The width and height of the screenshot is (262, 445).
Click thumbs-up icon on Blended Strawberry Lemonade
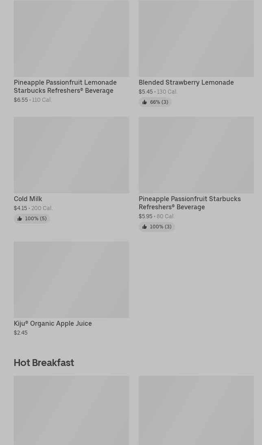[144, 102]
